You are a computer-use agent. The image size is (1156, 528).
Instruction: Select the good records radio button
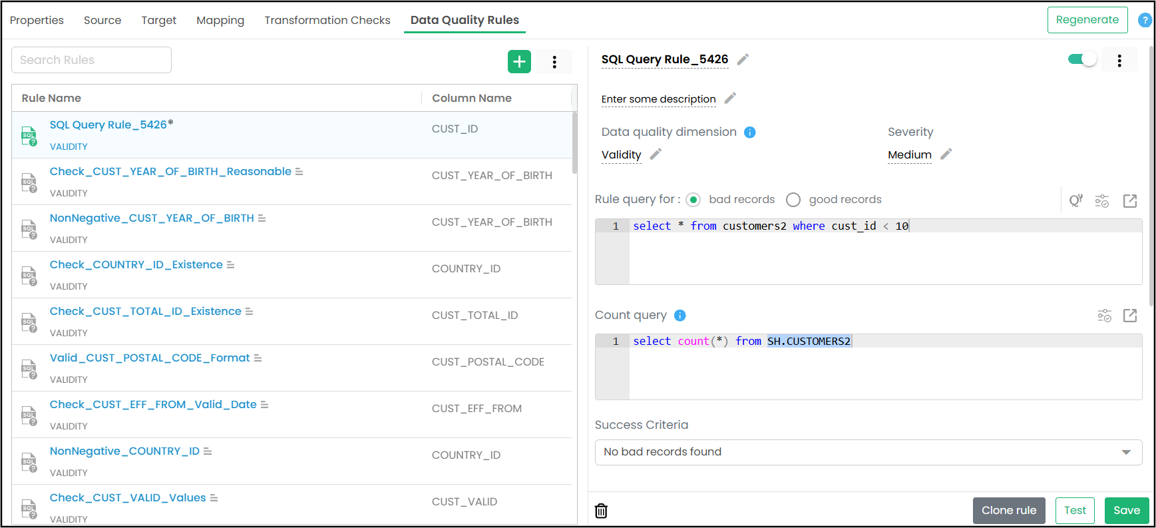point(793,200)
